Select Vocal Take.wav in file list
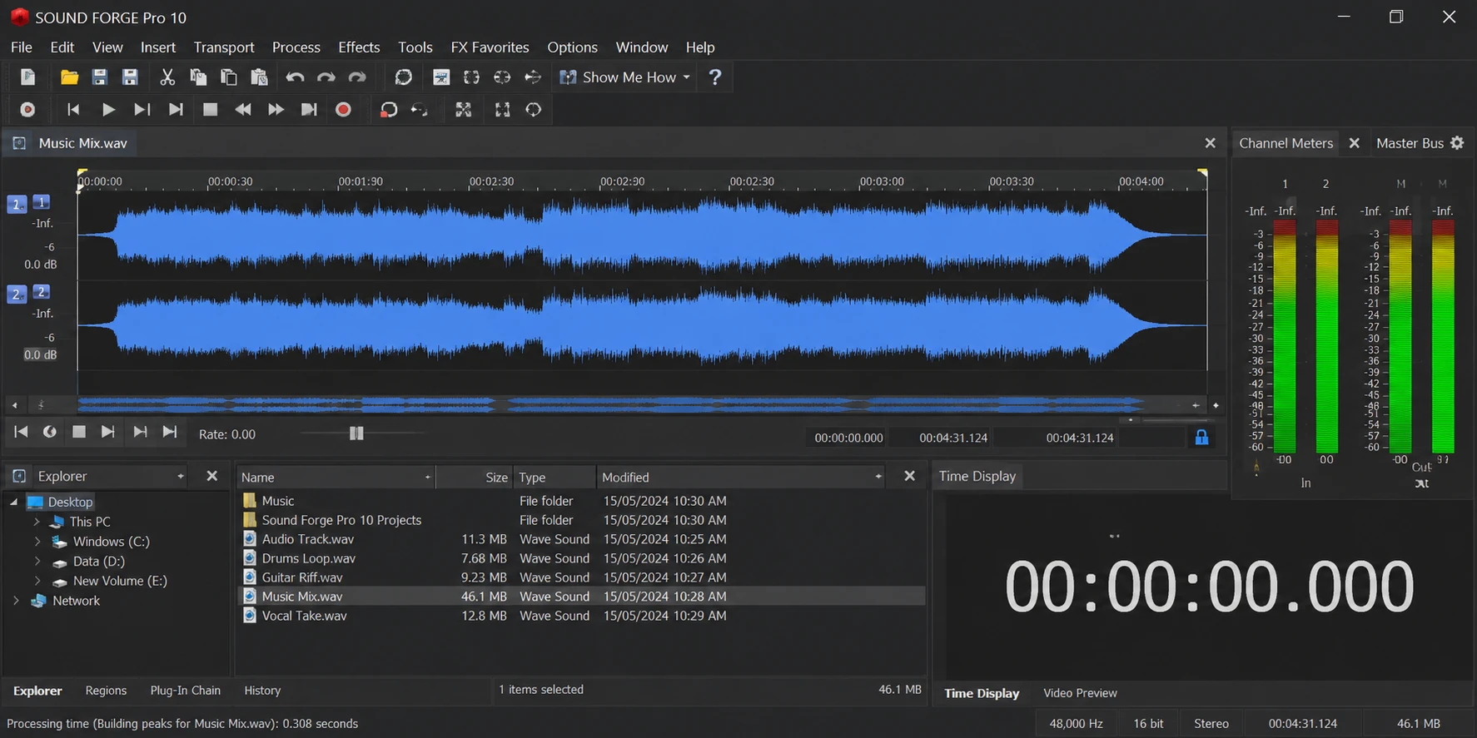The width and height of the screenshot is (1477, 738). coord(304,616)
